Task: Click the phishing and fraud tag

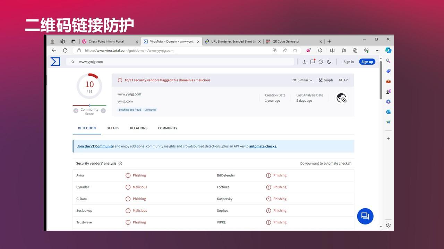Action: [x=130, y=110]
